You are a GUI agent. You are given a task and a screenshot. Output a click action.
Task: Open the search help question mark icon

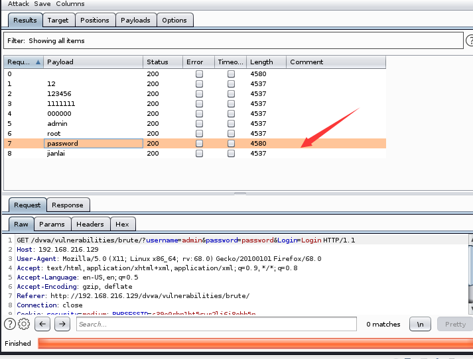tap(10, 324)
